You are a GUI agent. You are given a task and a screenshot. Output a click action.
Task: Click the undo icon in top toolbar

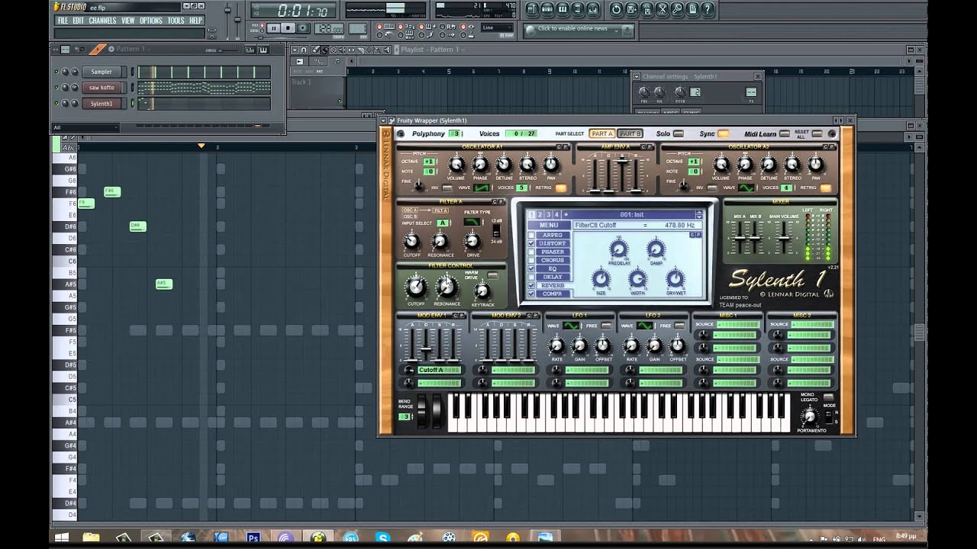(617, 9)
